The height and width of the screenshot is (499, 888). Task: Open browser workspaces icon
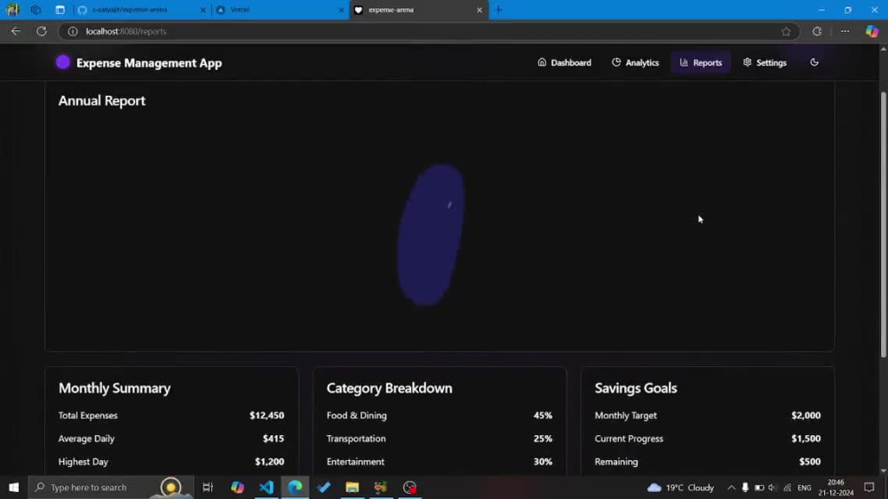click(x=36, y=10)
